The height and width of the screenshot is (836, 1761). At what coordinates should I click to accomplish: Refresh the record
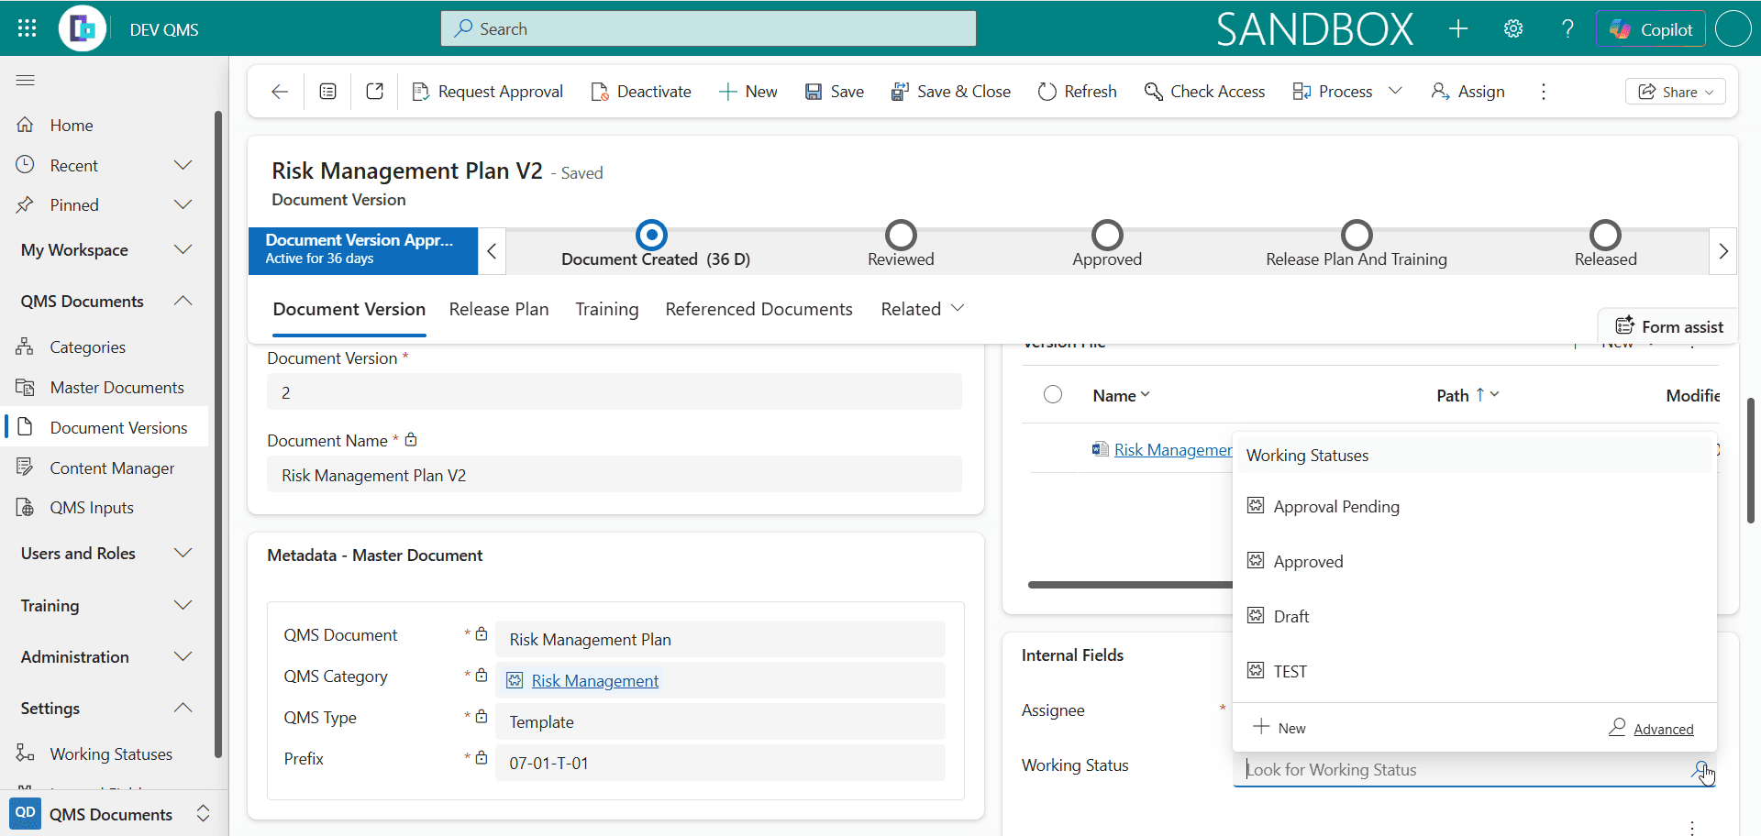(x=1077, y=92)
